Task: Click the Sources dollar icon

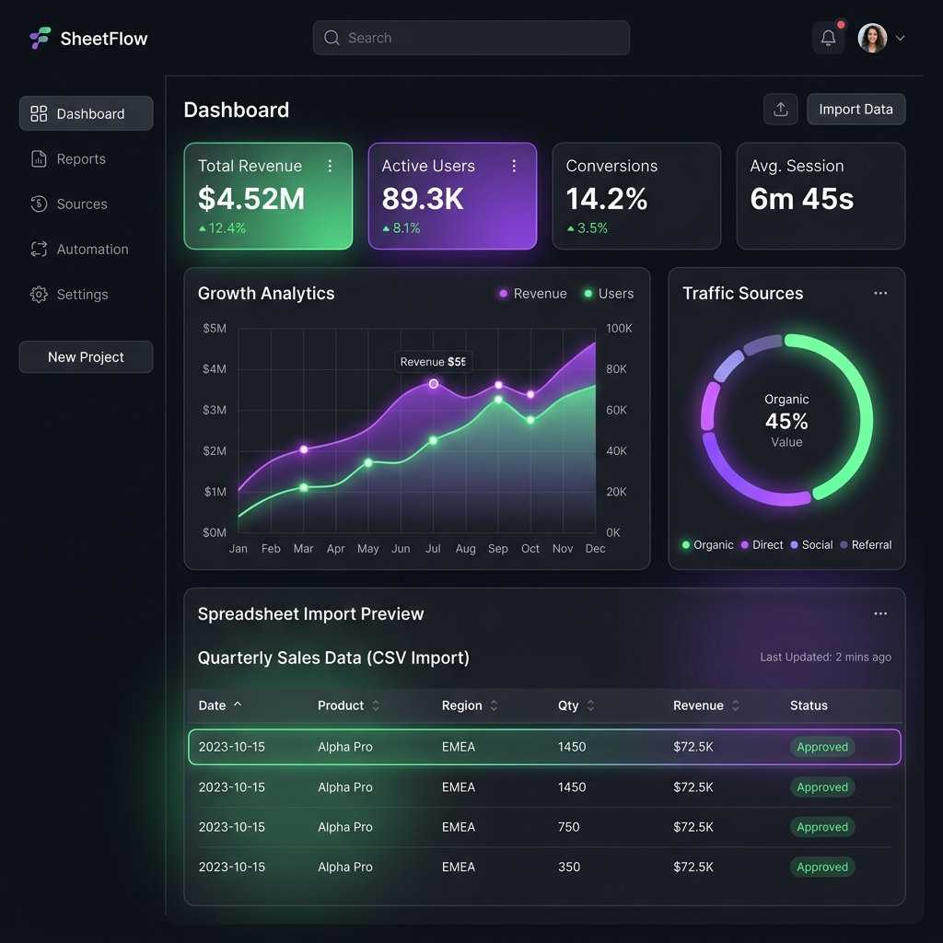Action: 39,204
